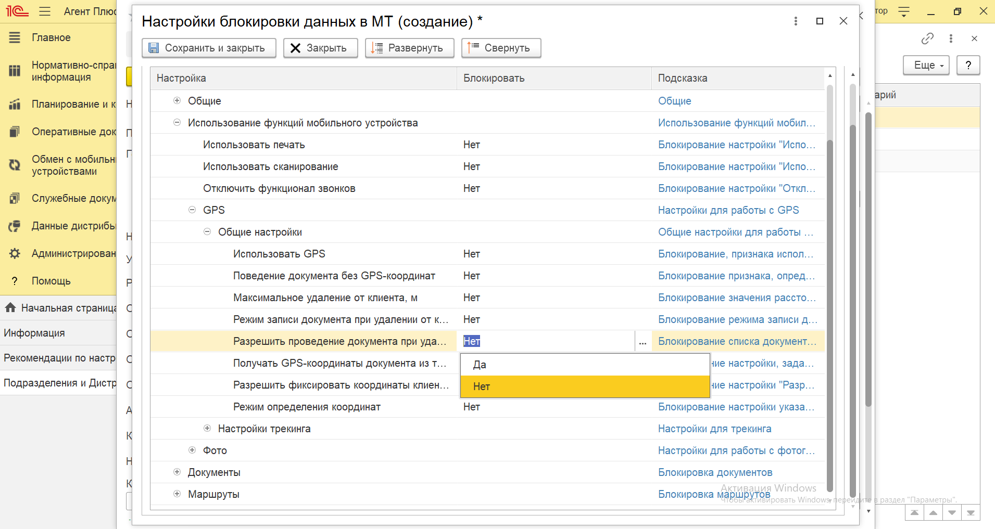
Task: Click the link chain icon in background window
Action: (927, 38)
